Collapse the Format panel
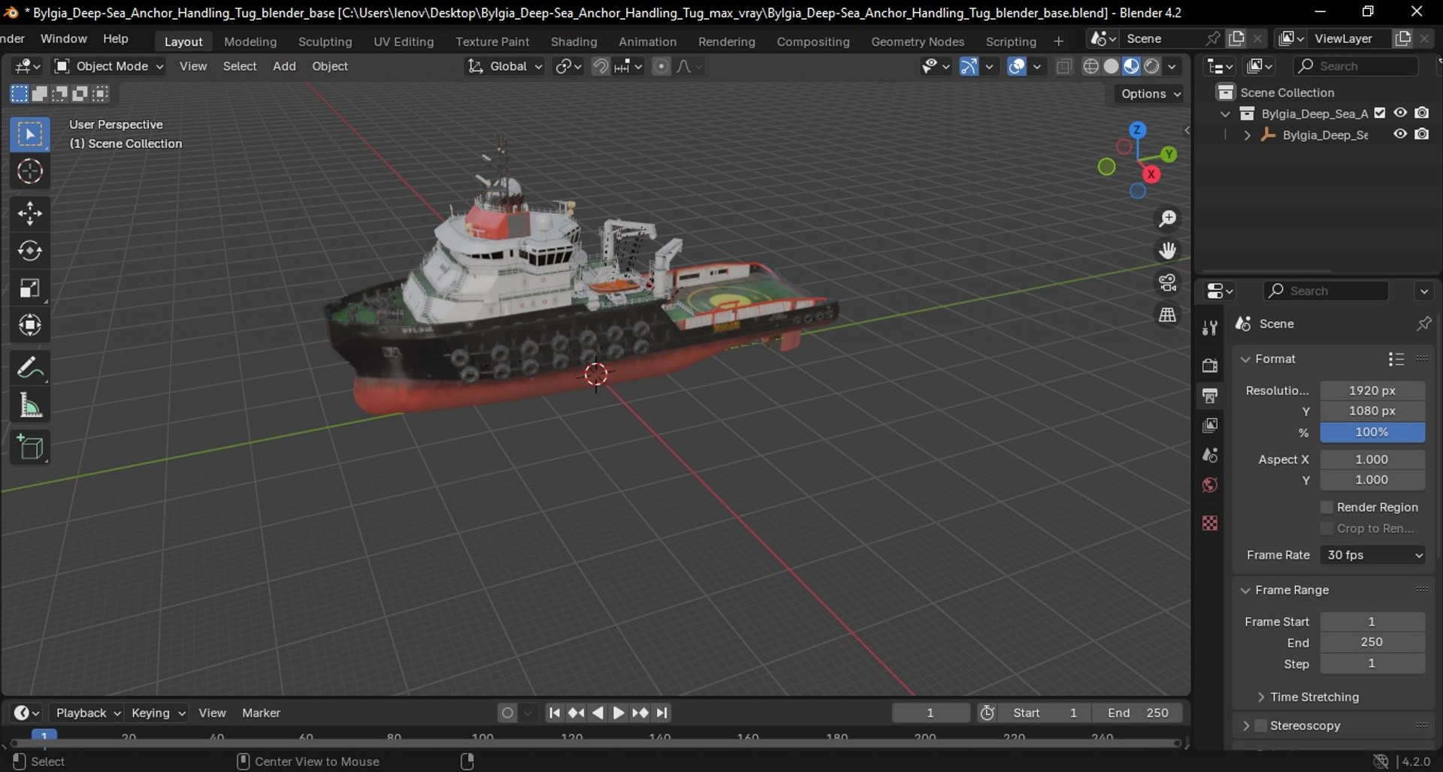The height and width of the screenshot is (772, 1443). (1245, 359)
